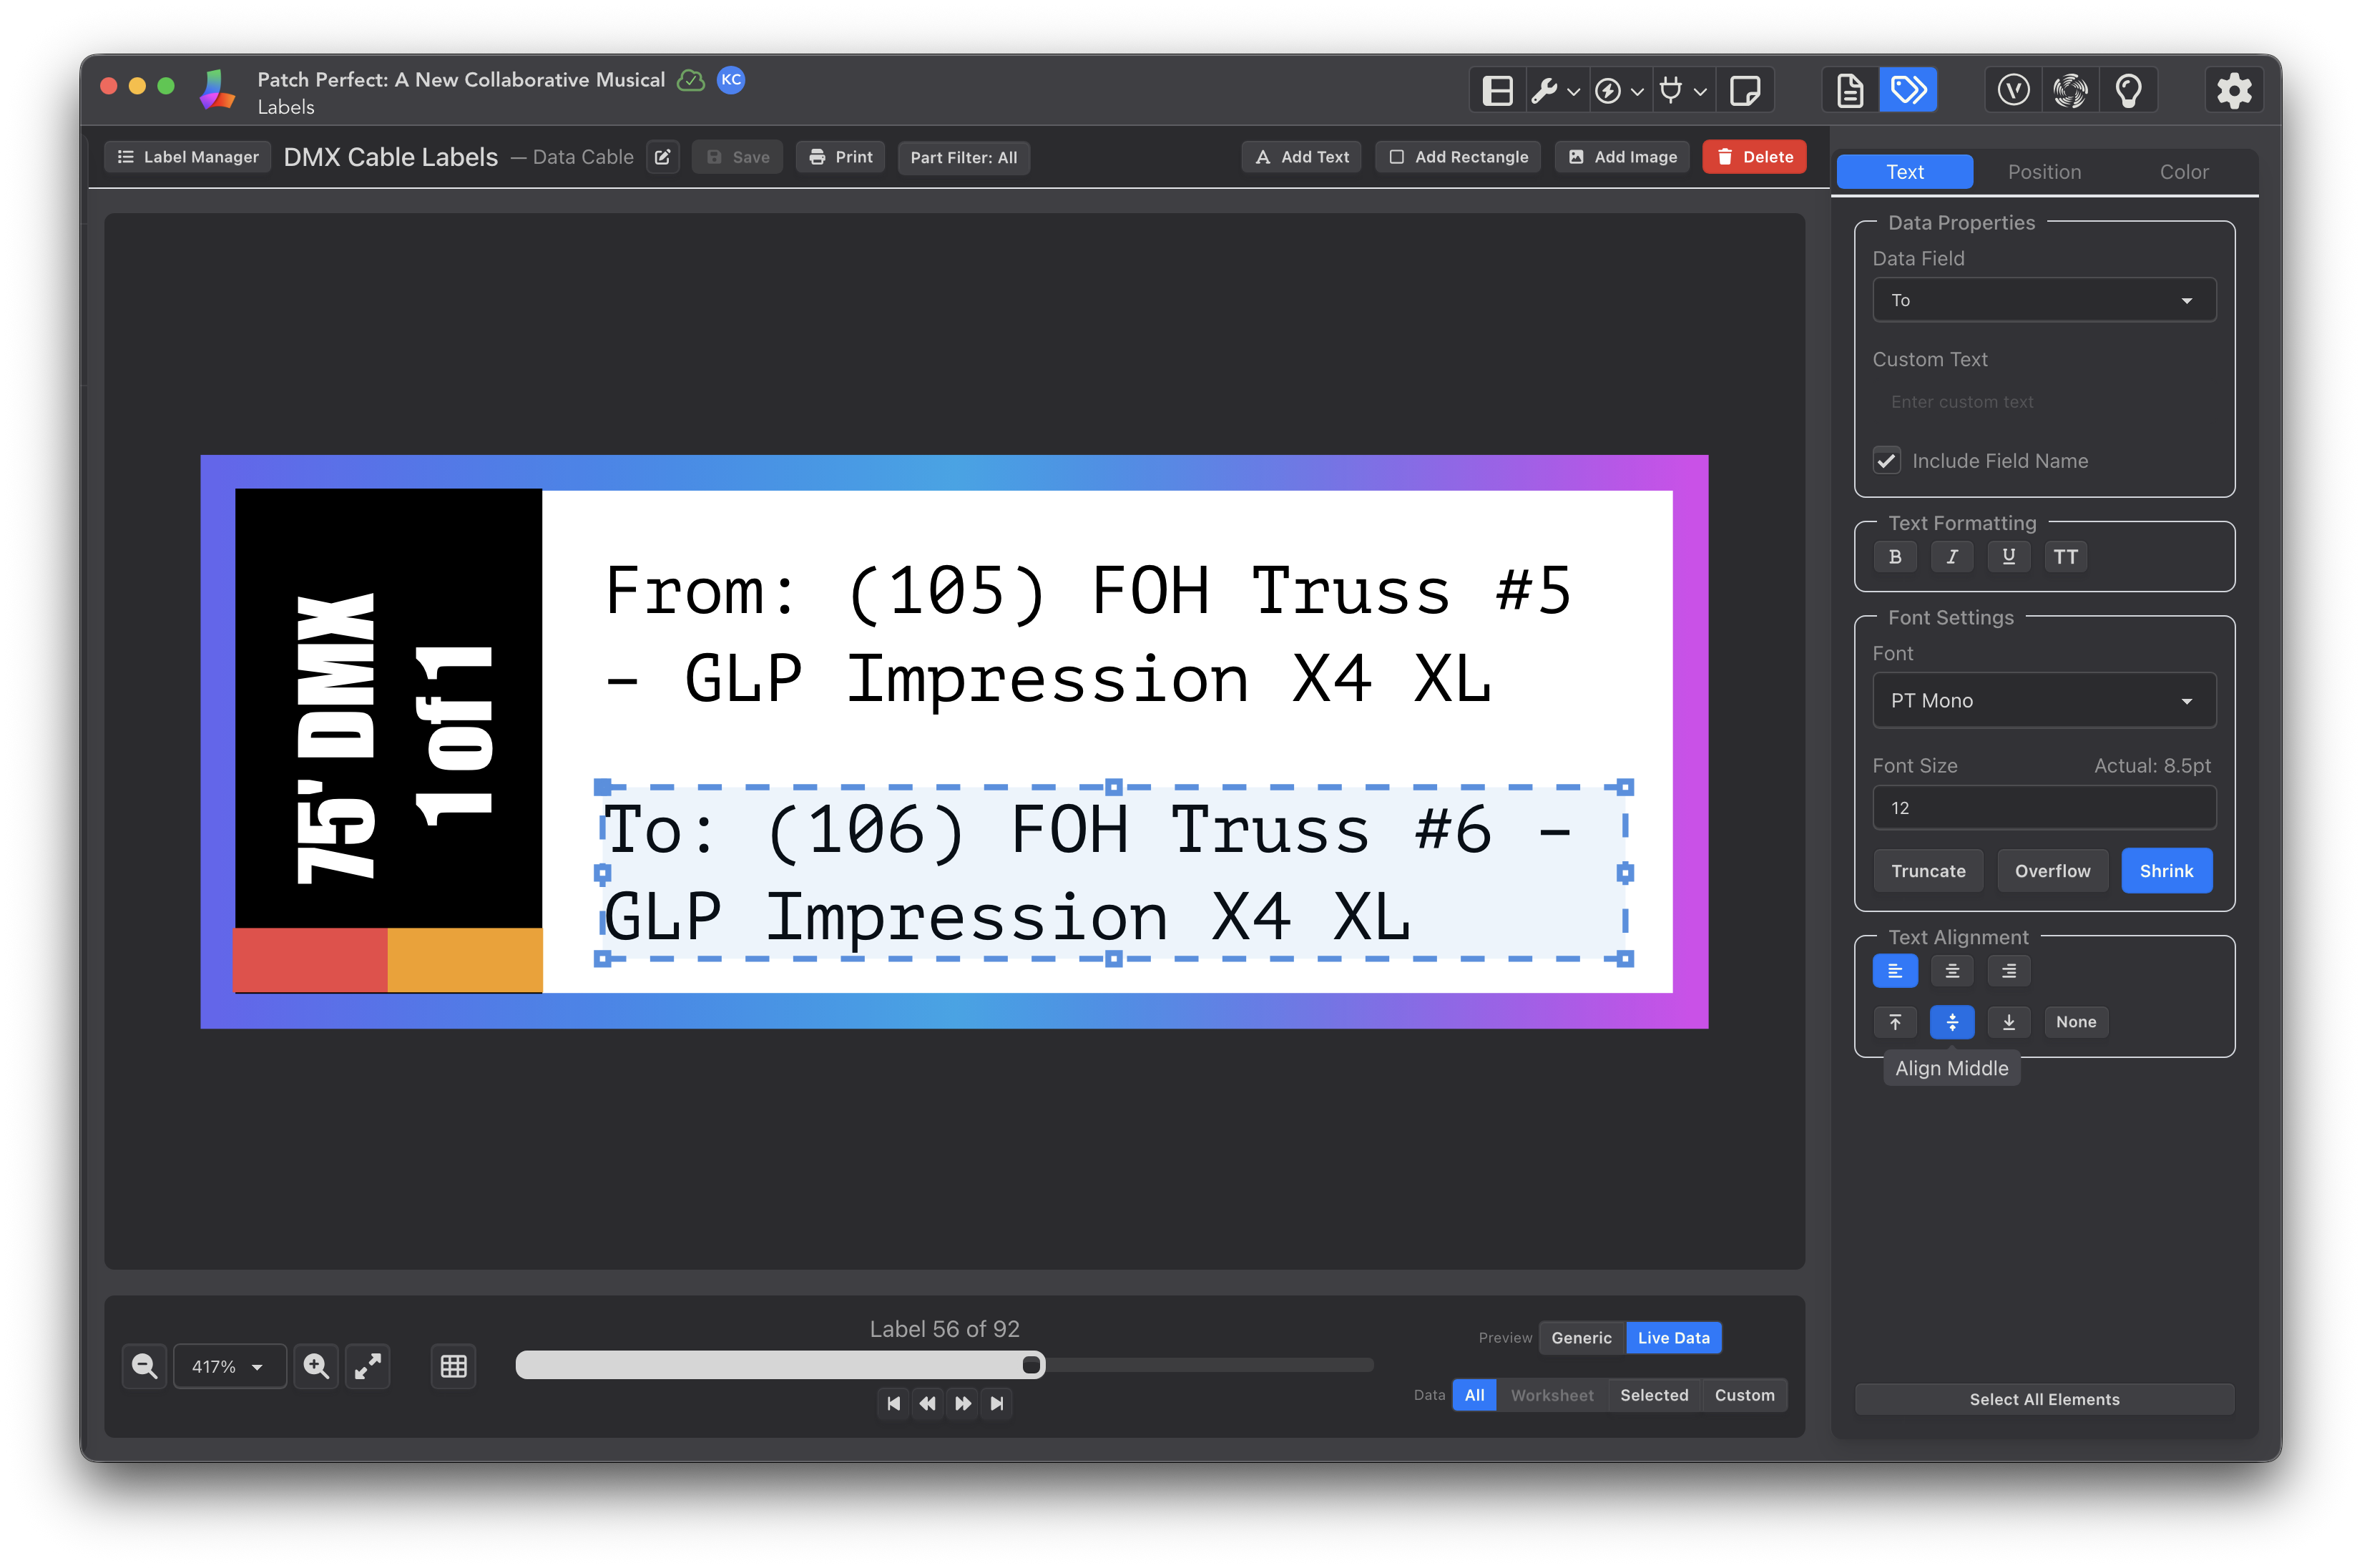The width and height of the screenshot is (2362, 1568).
Task: Open the sticky note icon
Action: (1744, 91)
